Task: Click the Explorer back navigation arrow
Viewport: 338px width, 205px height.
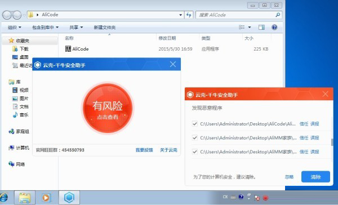Action: (7, 15)
